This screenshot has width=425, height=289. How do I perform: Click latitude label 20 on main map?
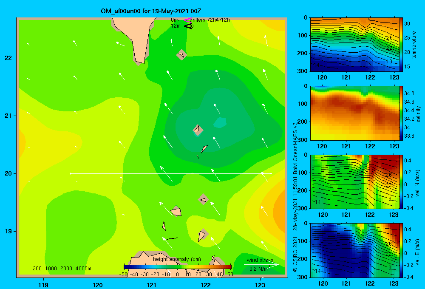[8, 173]
